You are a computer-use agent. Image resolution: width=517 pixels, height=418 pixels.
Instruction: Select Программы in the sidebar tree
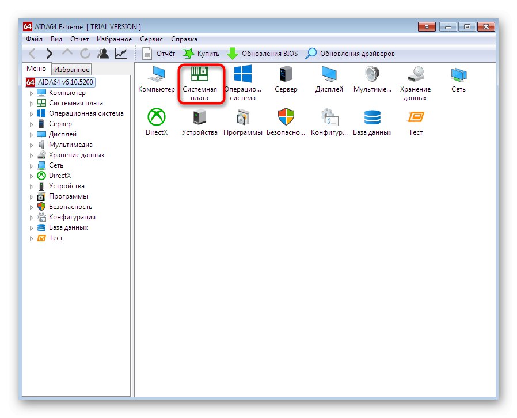pyautogui.click(x=69, y=196)
